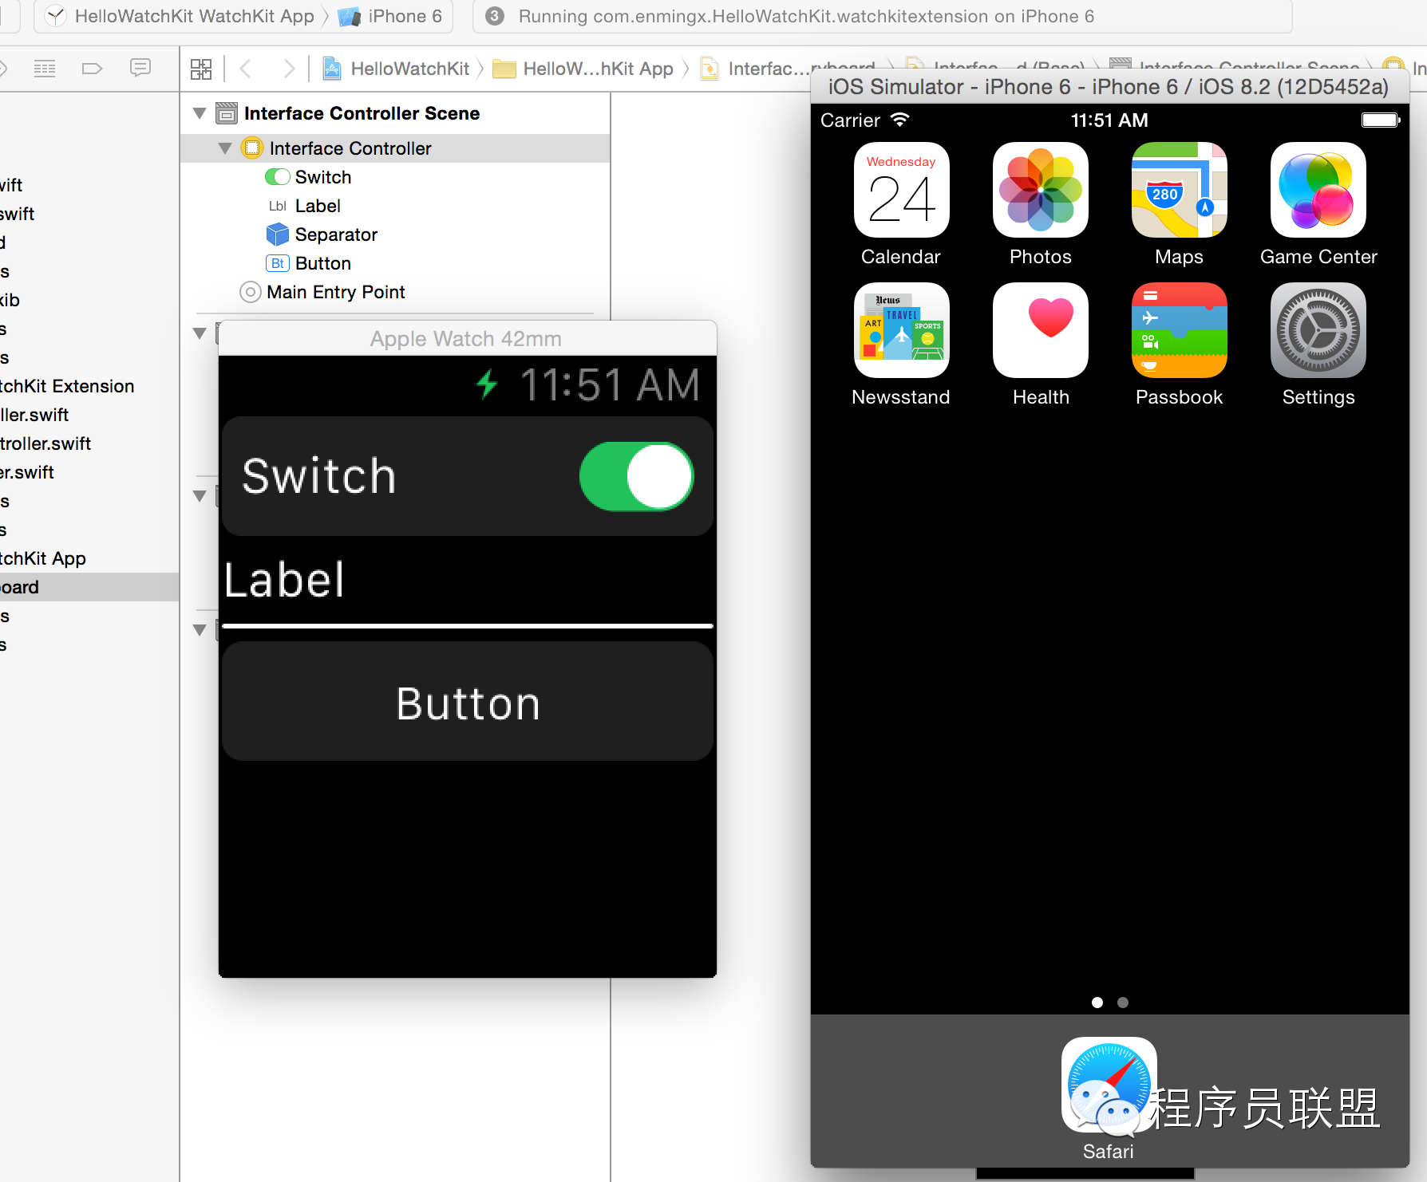
Task: Go forward with the jump bar arrow
Action: (x=289, y=69)
